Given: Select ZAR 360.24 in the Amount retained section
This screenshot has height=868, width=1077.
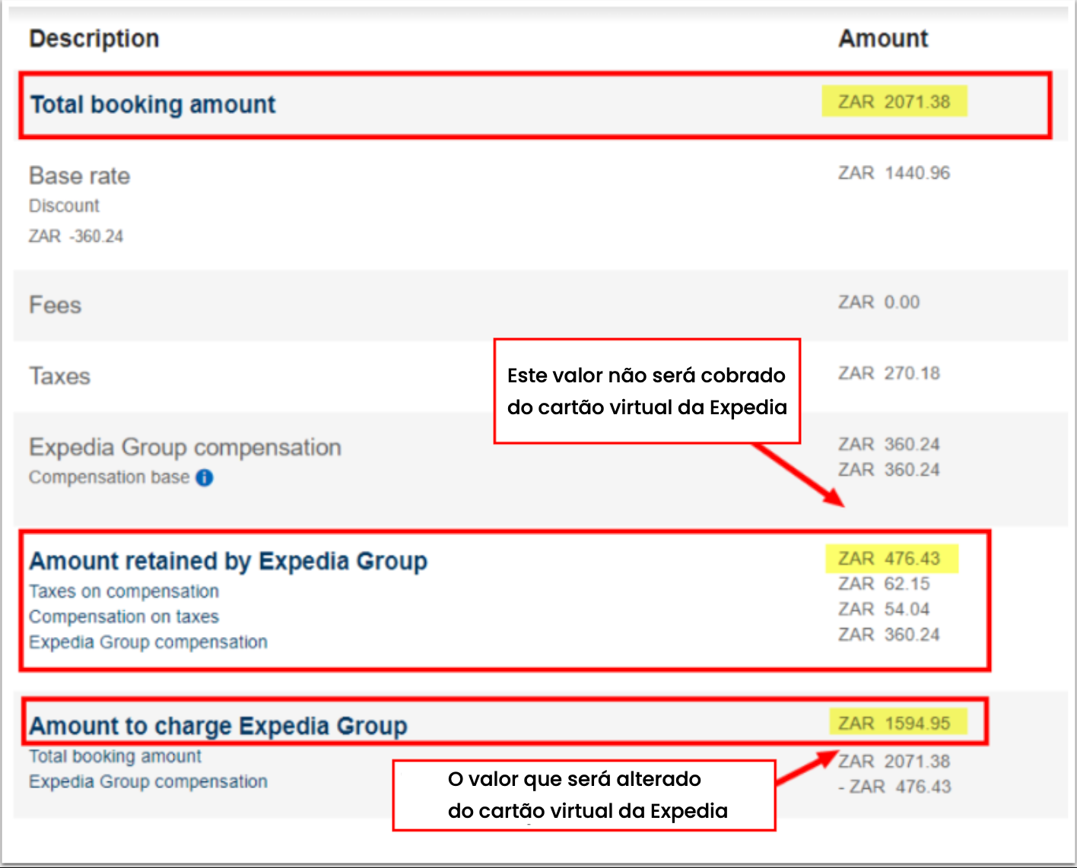Looking at the screenshot, I should tap(889, 635).
